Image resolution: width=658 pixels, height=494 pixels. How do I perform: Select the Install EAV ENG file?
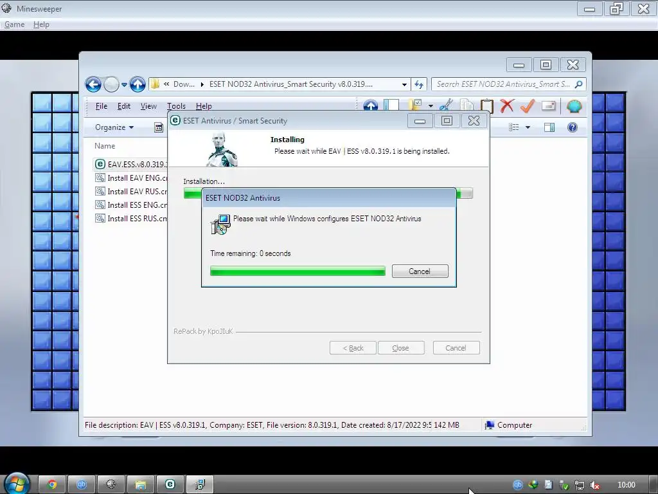click(131, 178)
